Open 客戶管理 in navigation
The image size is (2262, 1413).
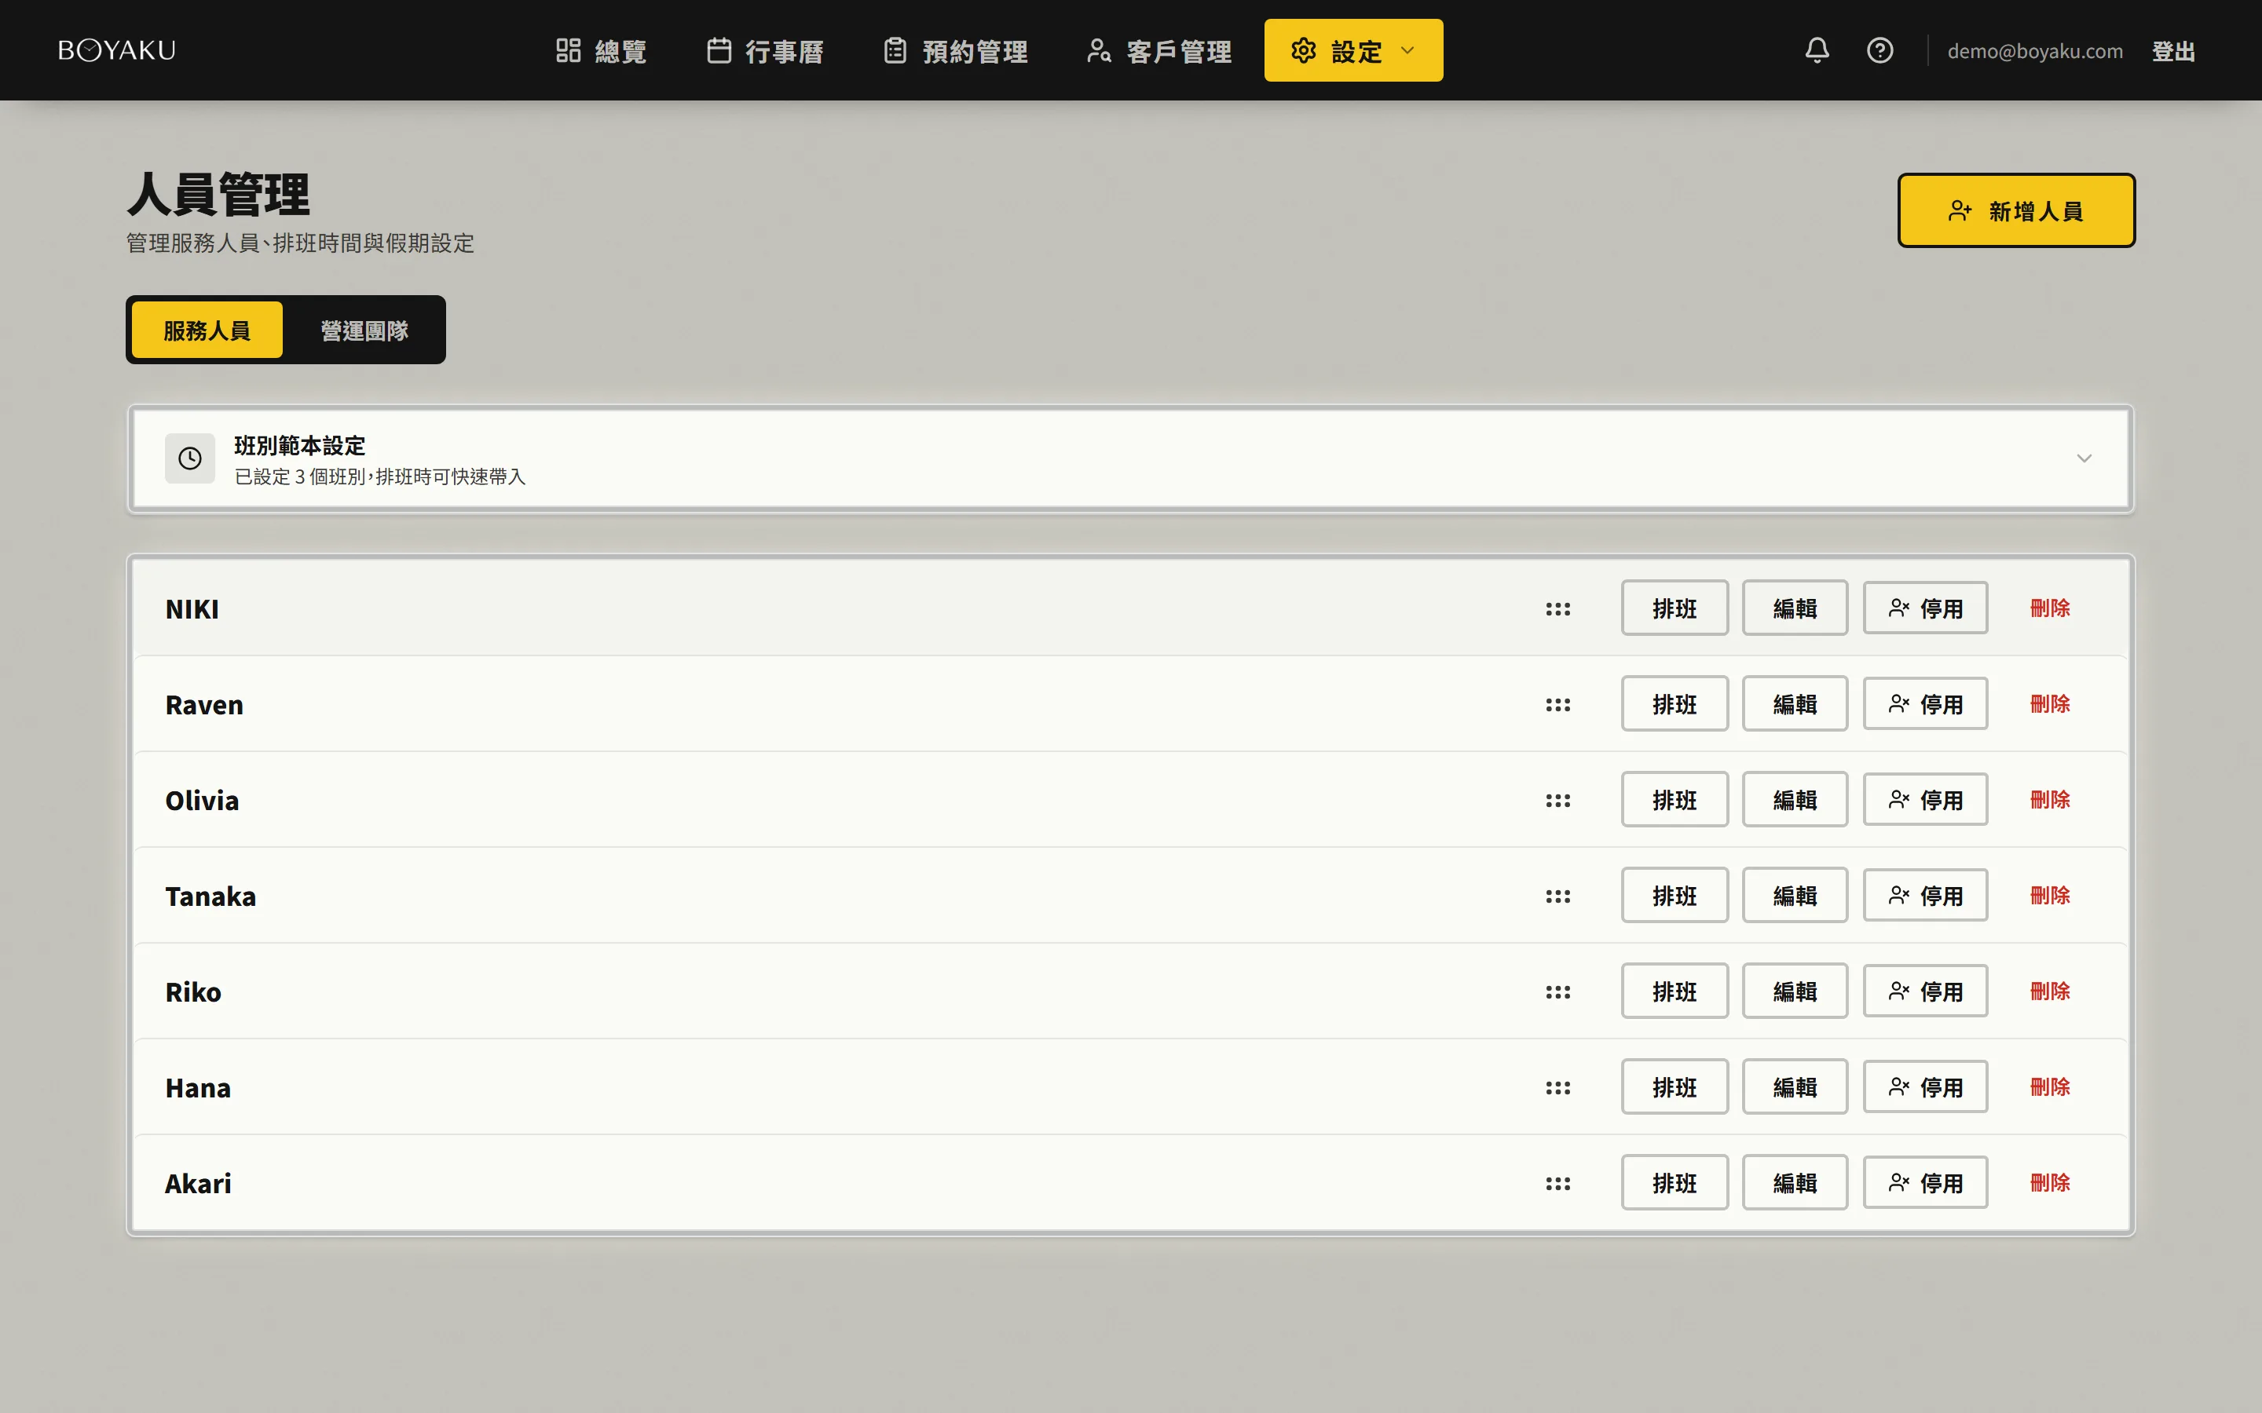coord(1159,50)
